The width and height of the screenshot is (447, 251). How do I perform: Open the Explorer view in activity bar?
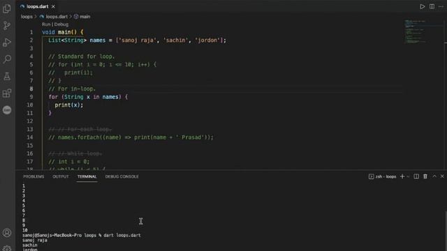click(x=7, y=9)
